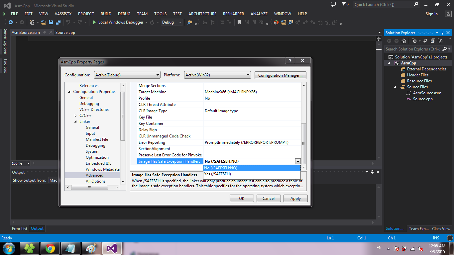Open the Platform dropdown Active(Win32)

(x=217, y=75)
